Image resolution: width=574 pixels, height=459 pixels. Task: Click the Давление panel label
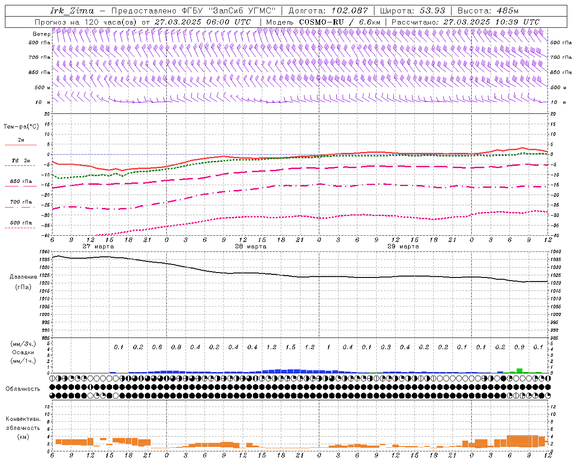(x=23, y=277)
